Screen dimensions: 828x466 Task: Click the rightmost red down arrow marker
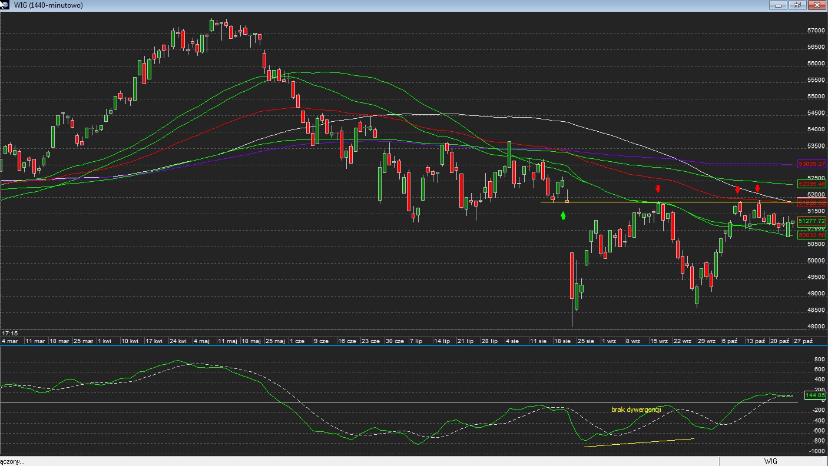tap(758, 189)
